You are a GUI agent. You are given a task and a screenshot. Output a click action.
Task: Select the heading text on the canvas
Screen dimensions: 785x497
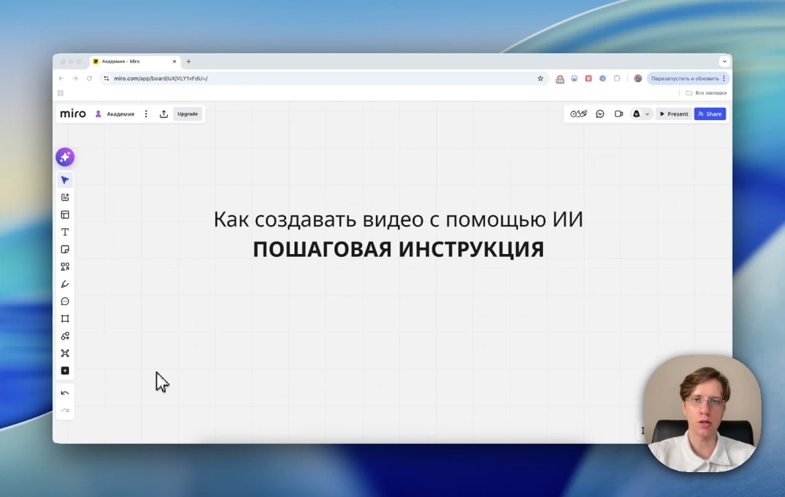pyautogui.click(x=398, y=219)
